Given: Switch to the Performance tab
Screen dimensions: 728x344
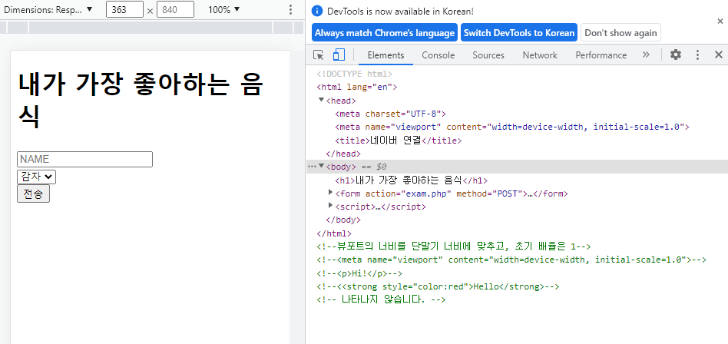Looking at the screenshot, I should (x=601, y=55).
